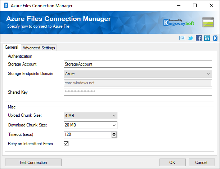Click the KingswaySoft logo in banner
Image resolution: width=220 pixels, height=169 pixels.
pyautogui.click(x=179, y=23)
